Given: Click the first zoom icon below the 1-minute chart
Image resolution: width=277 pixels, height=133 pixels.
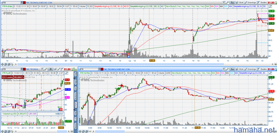Looking at the screenshot, I should (80, 131).
